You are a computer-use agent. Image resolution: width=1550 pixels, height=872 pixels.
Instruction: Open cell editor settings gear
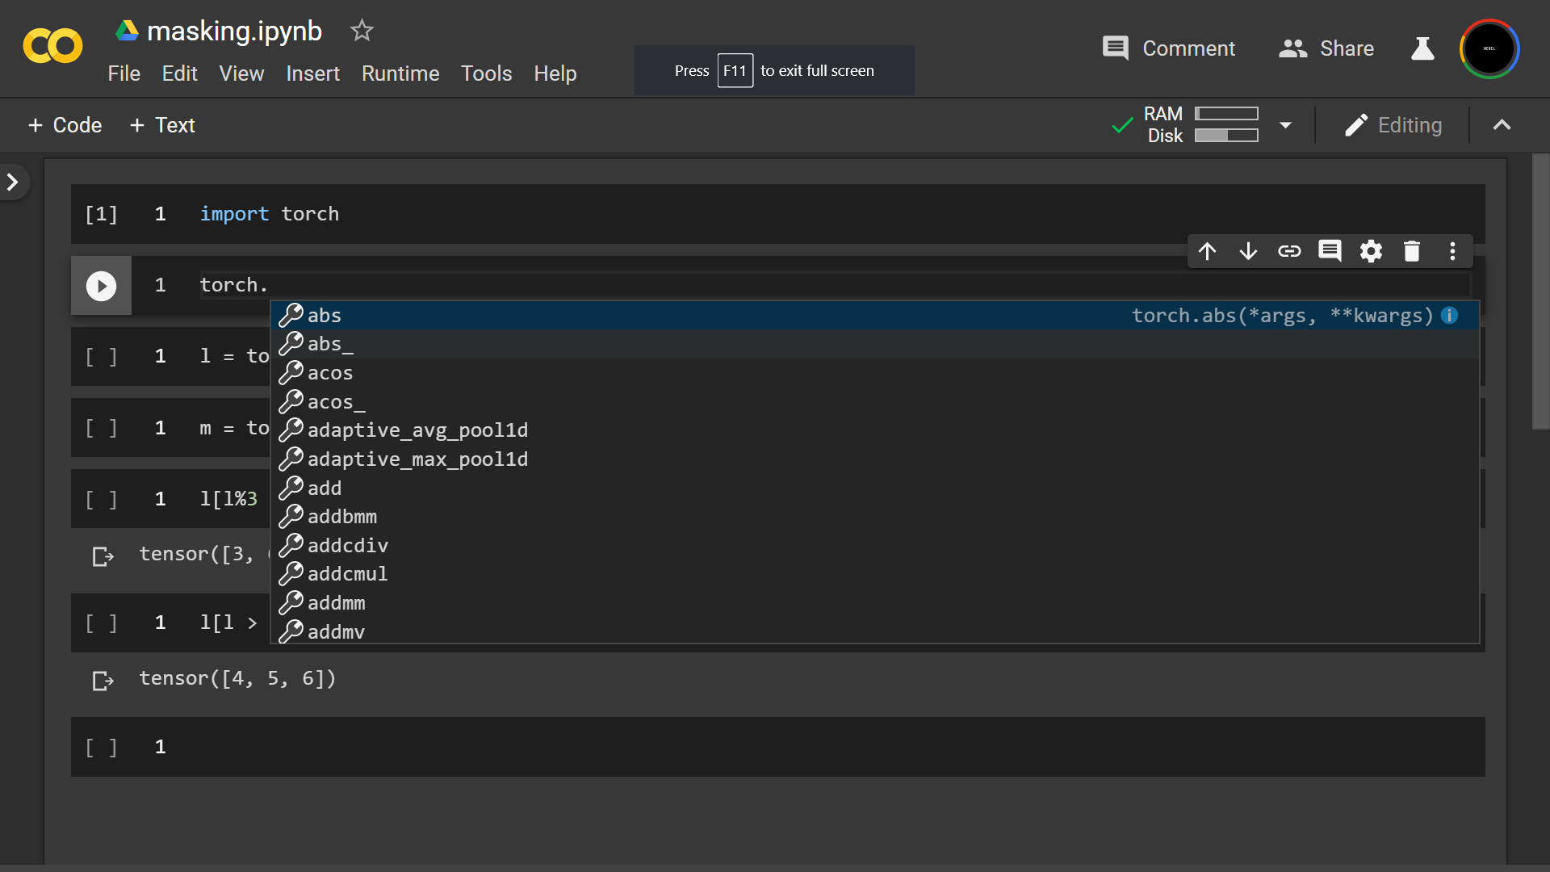pyautogui.click(x=1371, y=251)
